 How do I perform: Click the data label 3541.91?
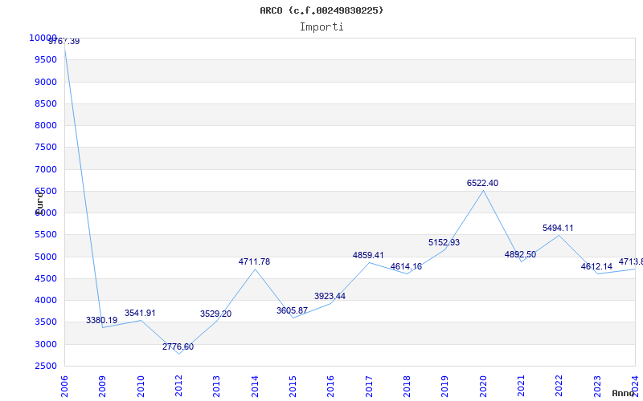pyautogui.click(x=140, y=313)
